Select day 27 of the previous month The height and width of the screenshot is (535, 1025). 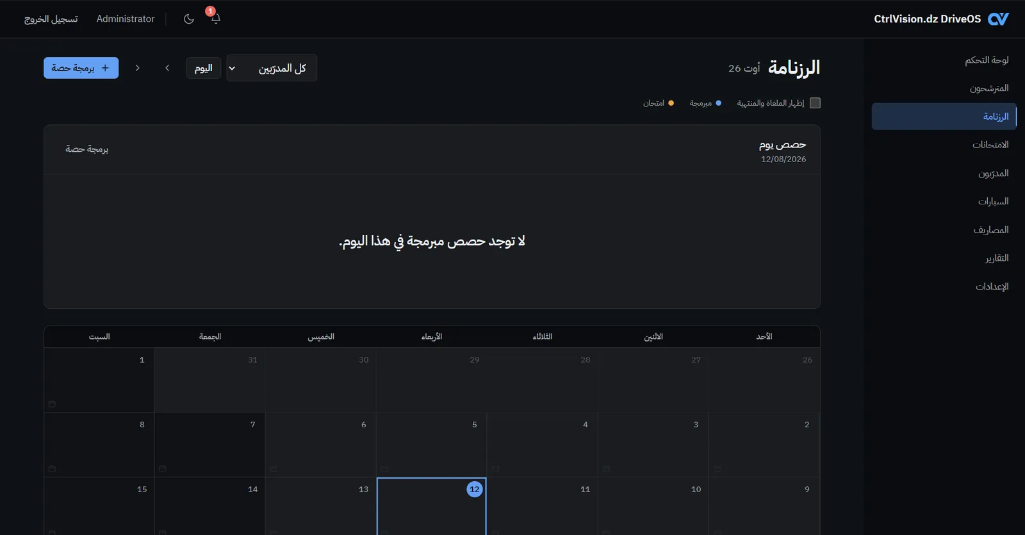click(653, 380)
